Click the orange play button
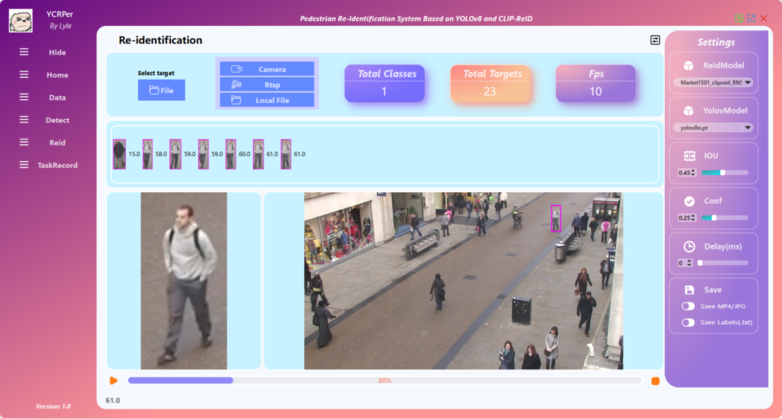This screenshot has width=782, height=418. click(x=114, y=381)
